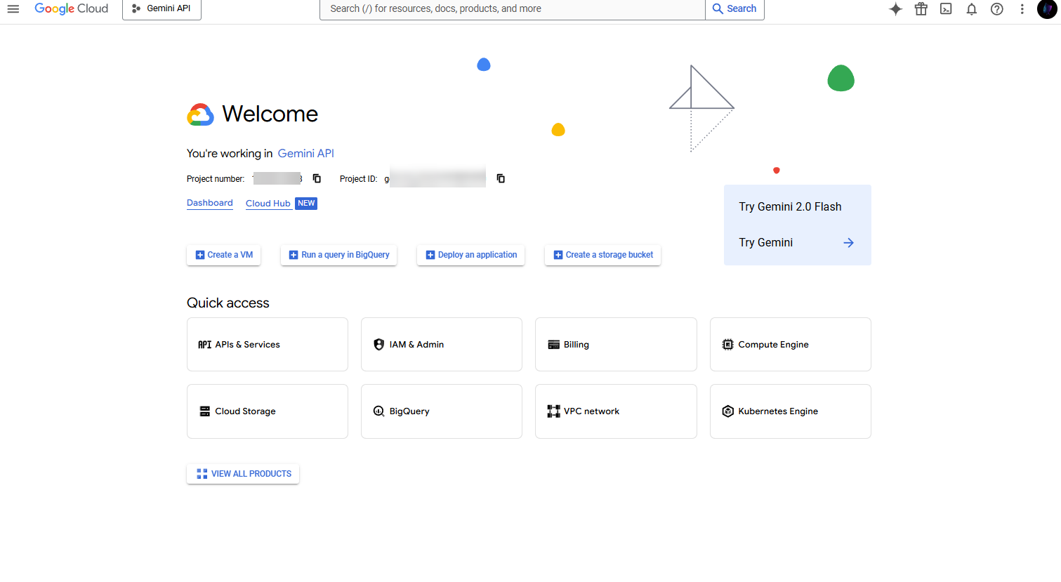Click the IAM shield icon
This screenshot has height=582, width=1061.
coord(378,344)
